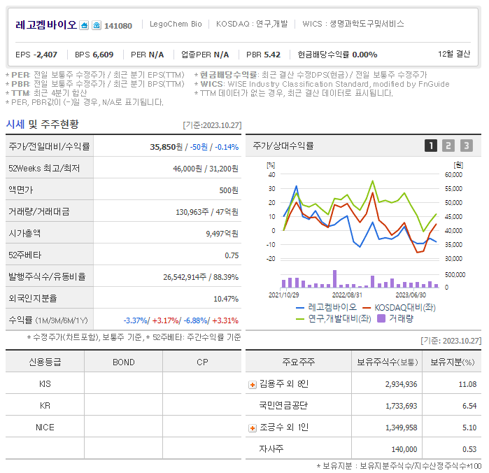
Task: Click the 레고켐바이오 blue legend entry in chart
Action: [326, 307]
